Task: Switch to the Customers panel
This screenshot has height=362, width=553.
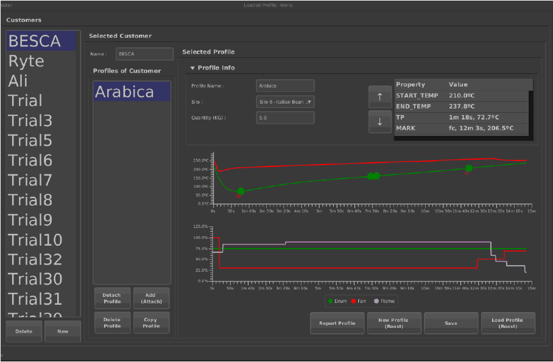Action: pos(23,20)
